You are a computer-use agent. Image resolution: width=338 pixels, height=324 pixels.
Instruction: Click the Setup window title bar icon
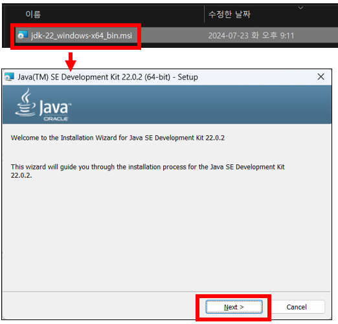(9, 77)
